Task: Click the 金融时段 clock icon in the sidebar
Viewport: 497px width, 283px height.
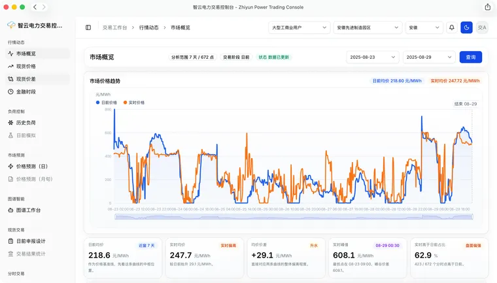Action: [x=10, y=92]
